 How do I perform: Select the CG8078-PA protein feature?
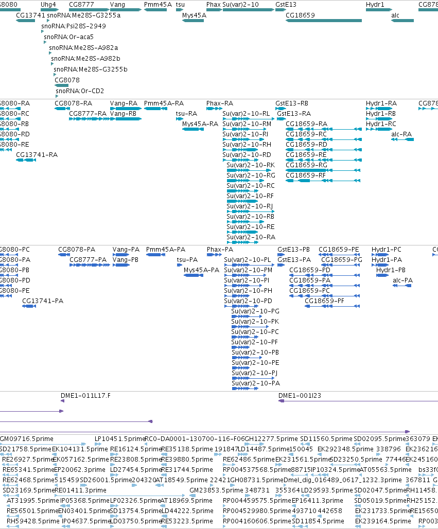[x=64, y=255]
